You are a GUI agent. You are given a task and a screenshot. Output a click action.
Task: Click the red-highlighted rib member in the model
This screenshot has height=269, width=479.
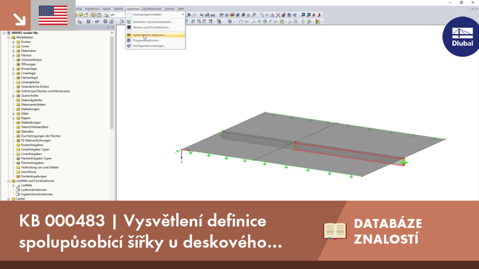[350, 154]
